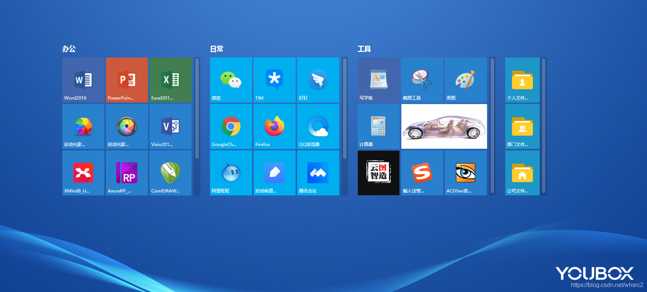Screen dimensions: 647x292
Task: Launch the 输入法管 Sogou tile
Action: (422, 173)
